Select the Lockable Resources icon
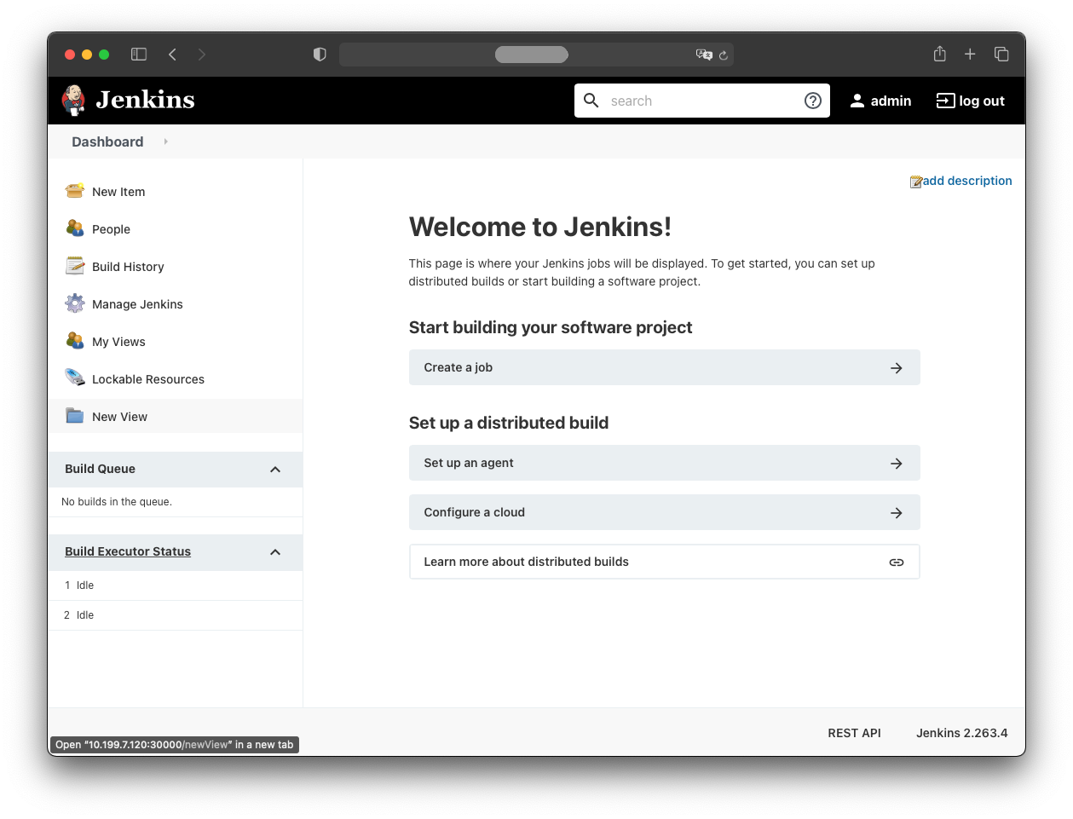 tap(75, 378)
